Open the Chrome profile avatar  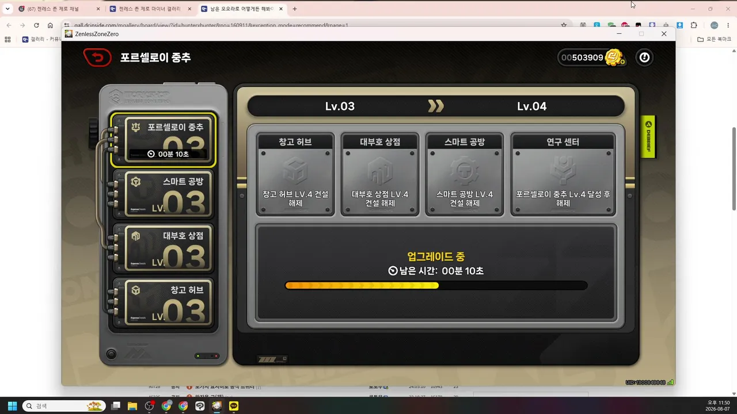click(x=715, y=25)
